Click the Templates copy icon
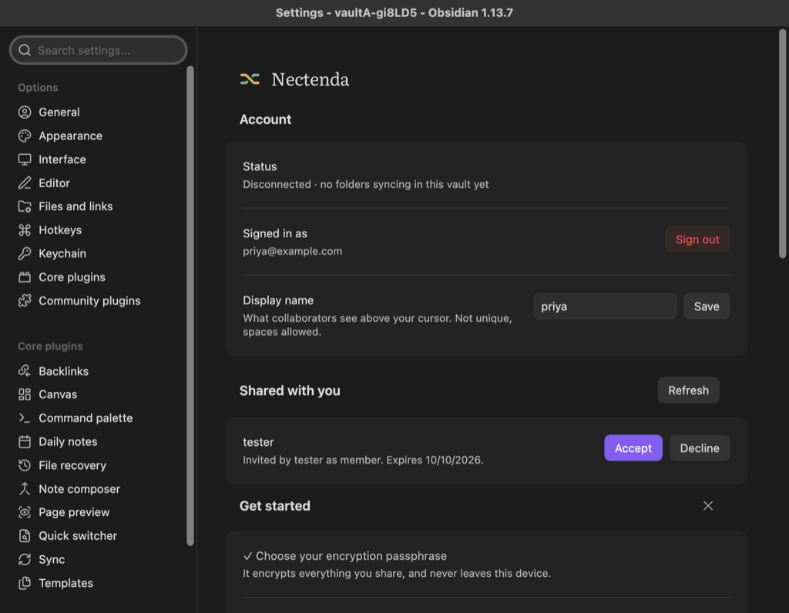The width and height of the screenshot is (789, 613). [x=25, y=583]
